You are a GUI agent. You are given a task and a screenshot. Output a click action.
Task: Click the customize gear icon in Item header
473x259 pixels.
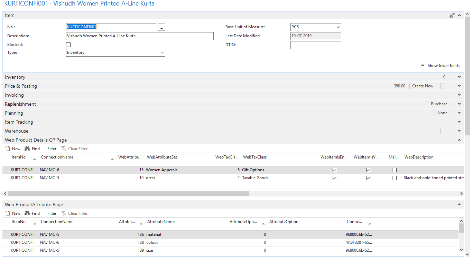452,15
